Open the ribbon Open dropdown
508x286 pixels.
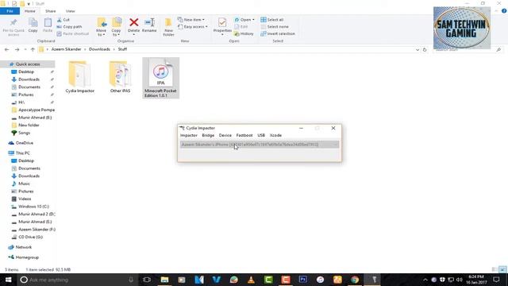244,20
